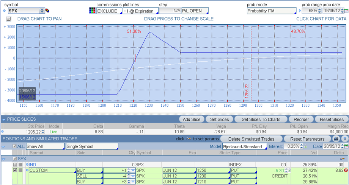The image size is (349, 185).
Task: Click the wrench icon in the SPX group row
Action: point(342,159)
